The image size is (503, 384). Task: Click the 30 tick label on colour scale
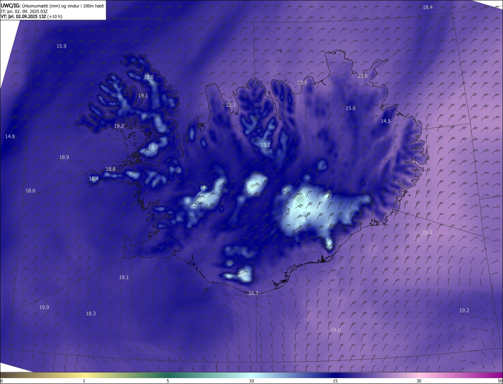419,381
